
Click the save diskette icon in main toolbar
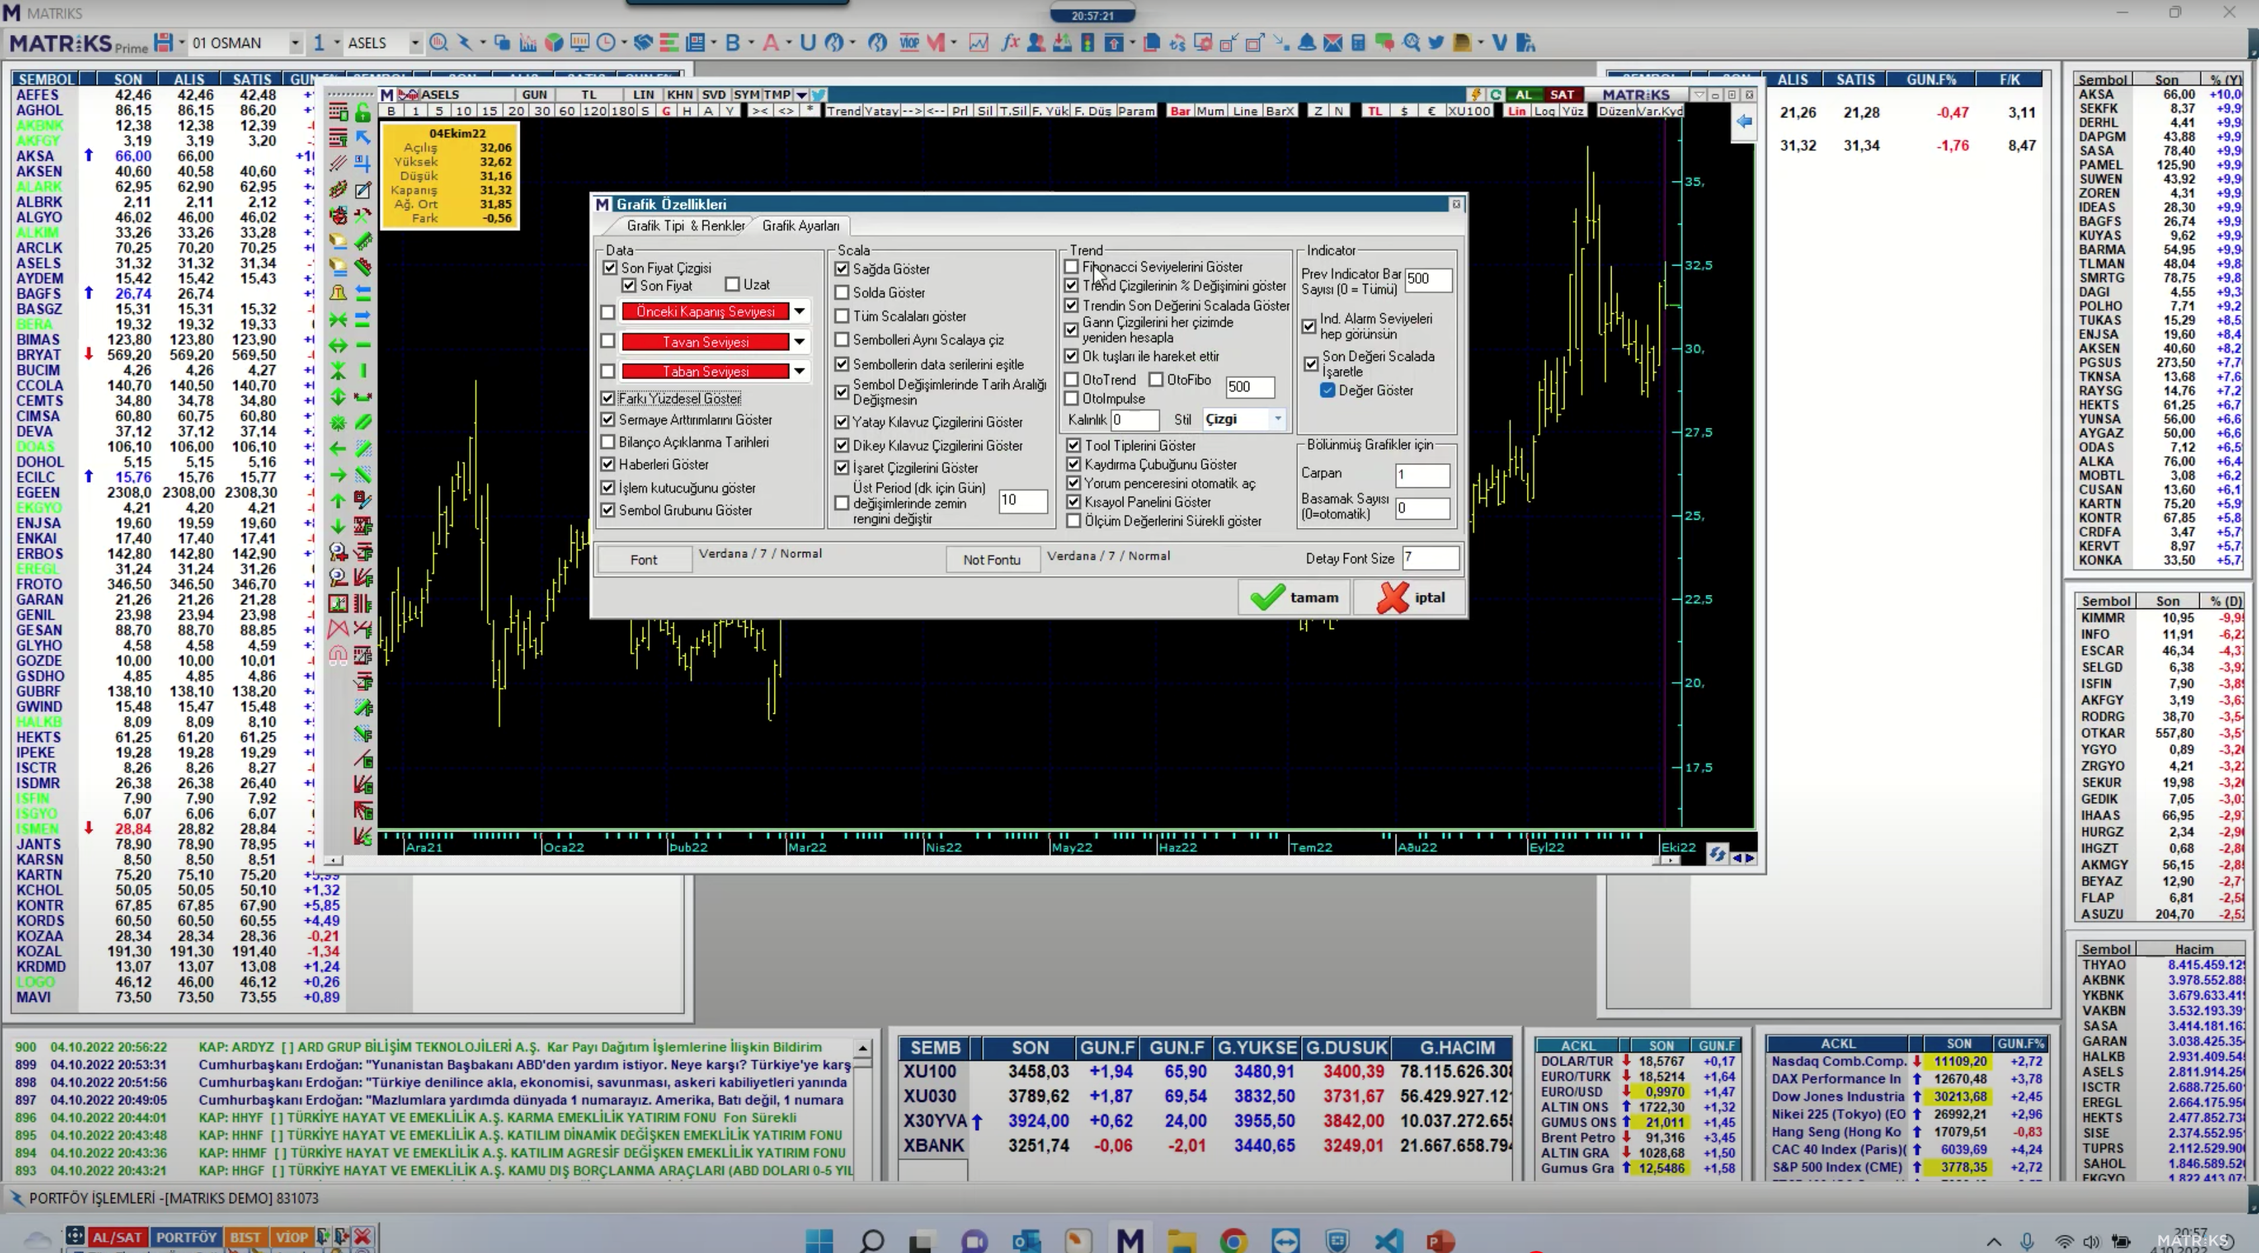(x=163, y=42)
